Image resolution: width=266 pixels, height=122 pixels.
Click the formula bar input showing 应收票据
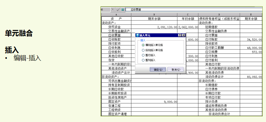tap(194, 10)
